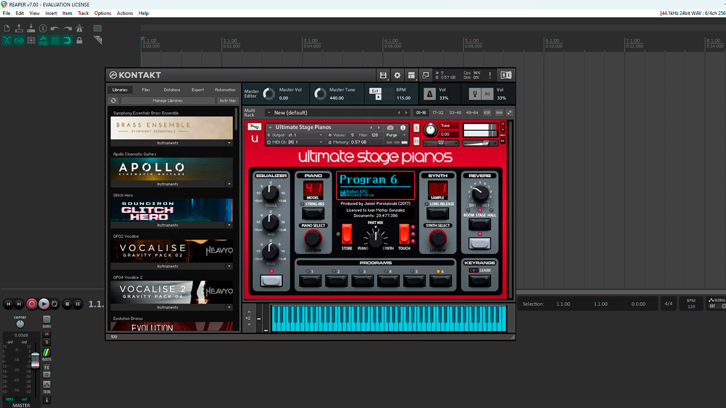This screenshot has width=726, height=408.
Task: Click the Undo arrow icon
Action: coord(55,28)
